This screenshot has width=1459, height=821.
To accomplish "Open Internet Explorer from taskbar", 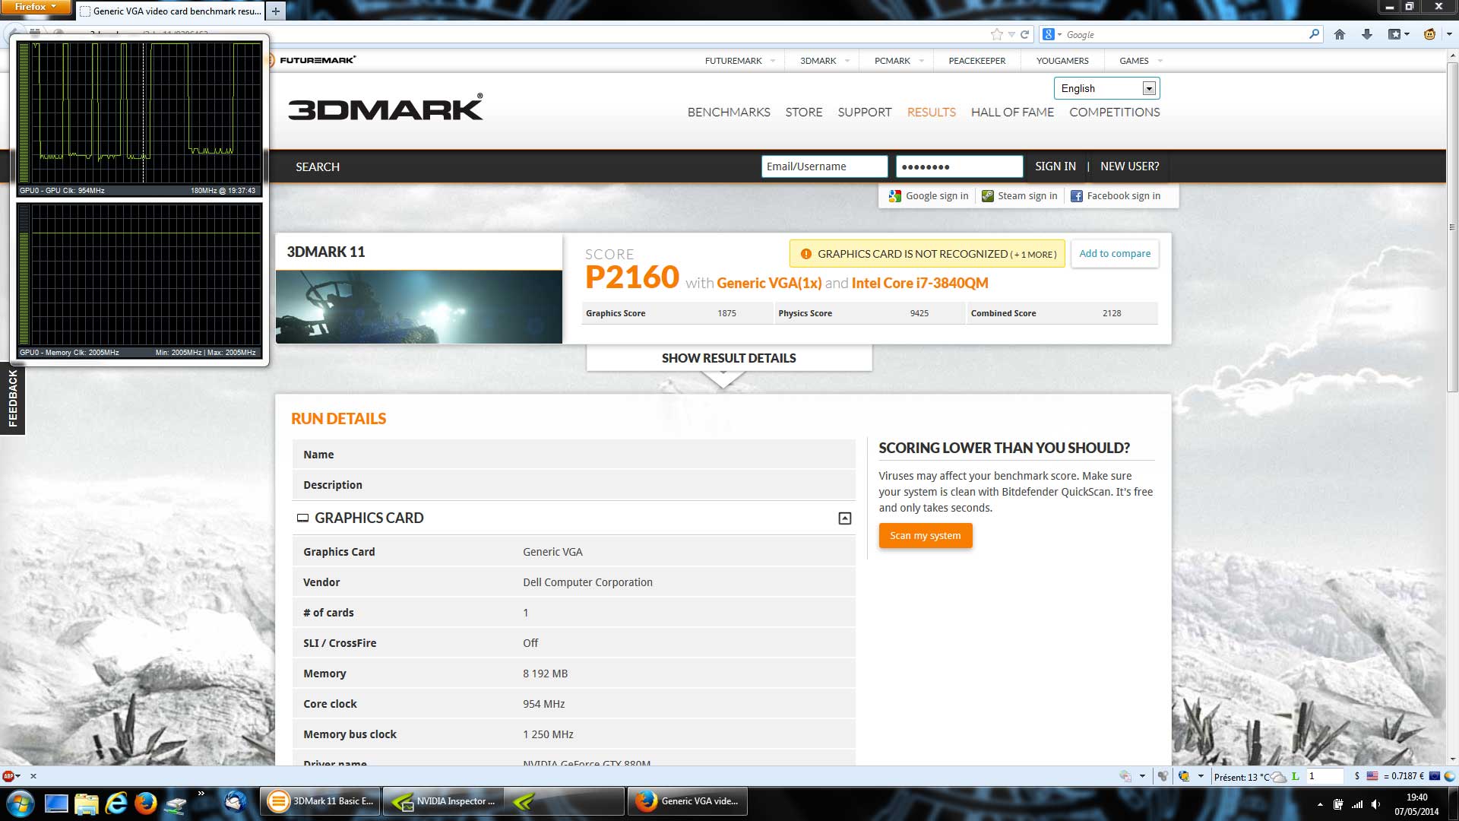I will coord(116,803).
